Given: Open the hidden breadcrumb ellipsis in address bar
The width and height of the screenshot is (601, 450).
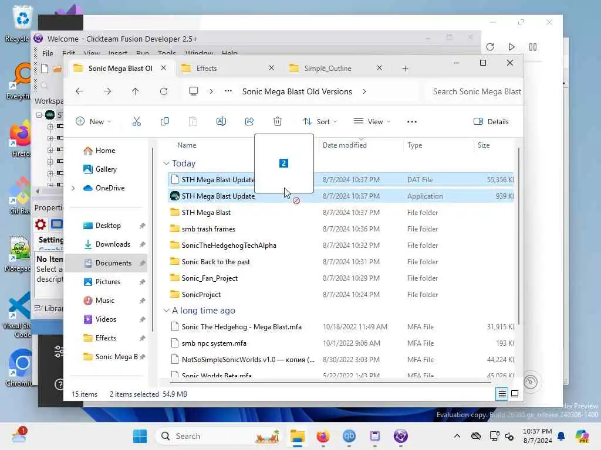Looking at the screenshot, I should [x=228, y=91].
